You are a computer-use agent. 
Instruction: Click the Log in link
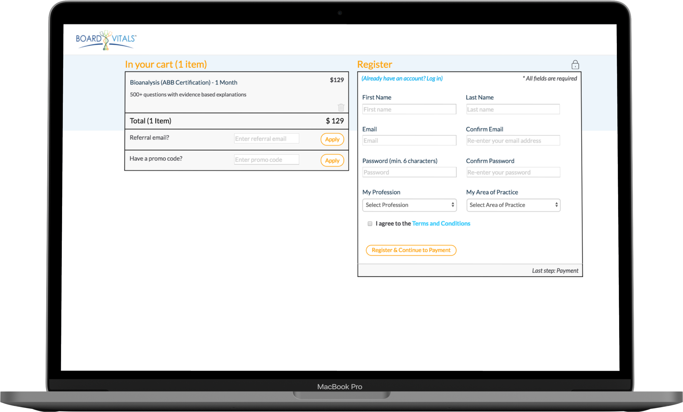[402, 78]
